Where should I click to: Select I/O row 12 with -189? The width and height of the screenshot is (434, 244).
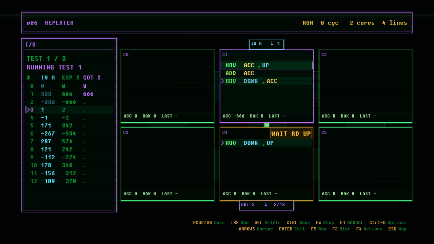[x=69, y=181]
